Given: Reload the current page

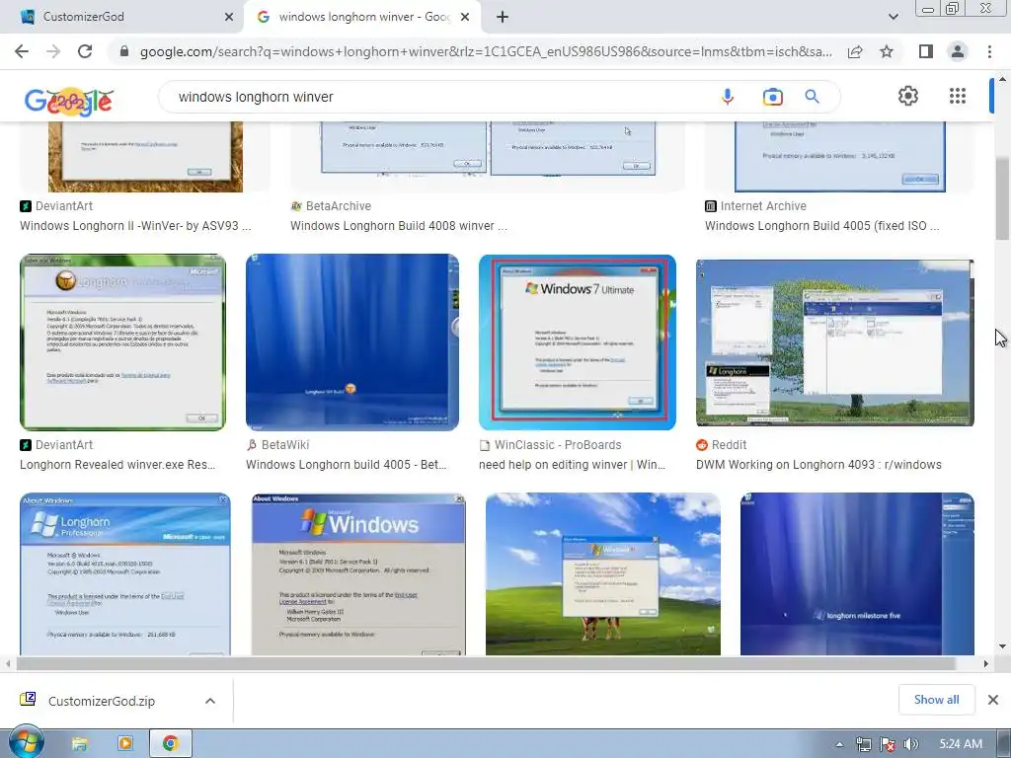Looking at the screenshot, I should 85,51.
